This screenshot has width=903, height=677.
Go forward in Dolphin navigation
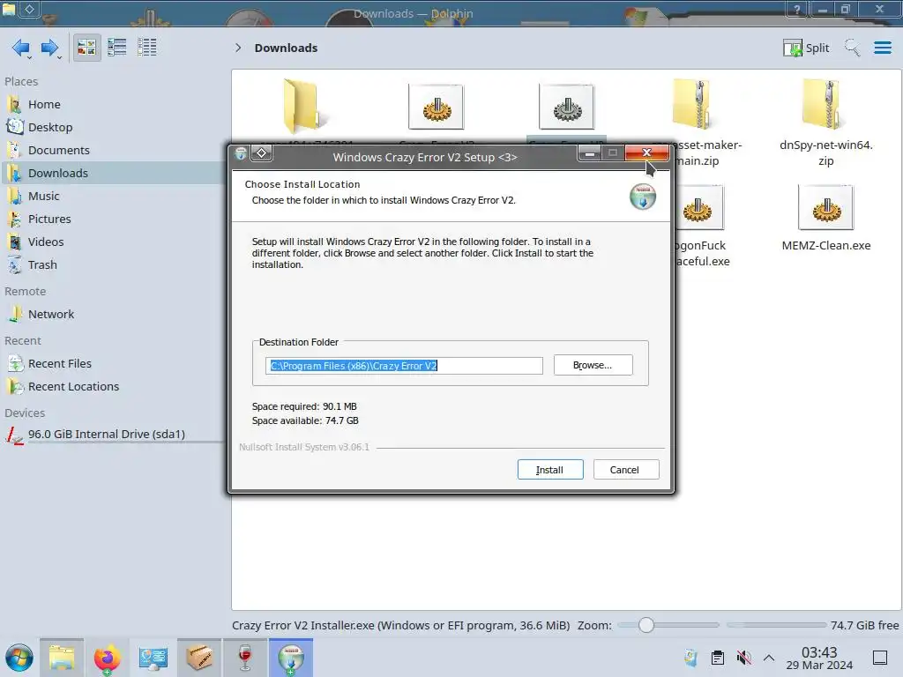click(50, 48)
